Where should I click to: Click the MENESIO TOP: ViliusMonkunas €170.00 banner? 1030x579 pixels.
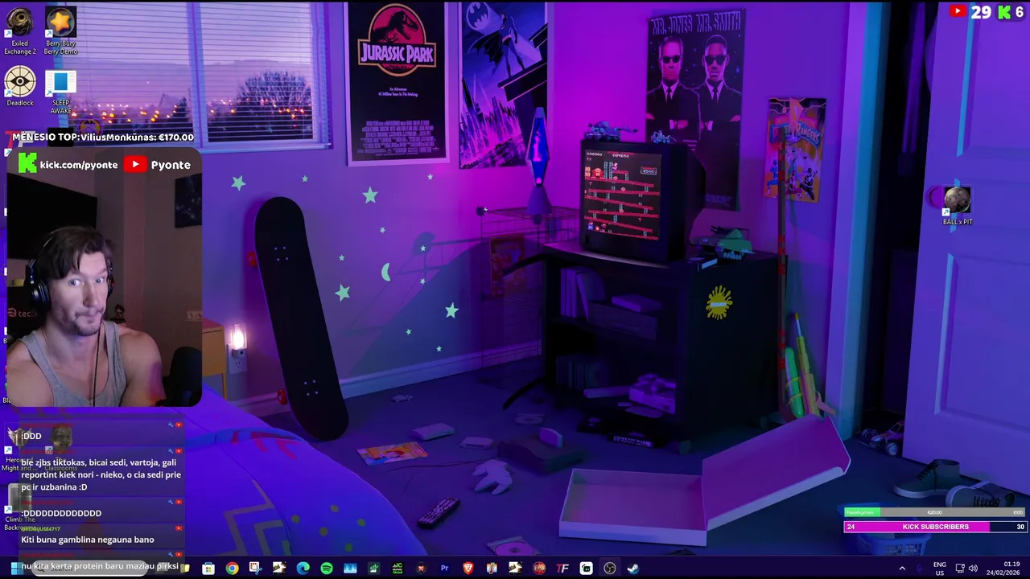pos(103,138)
